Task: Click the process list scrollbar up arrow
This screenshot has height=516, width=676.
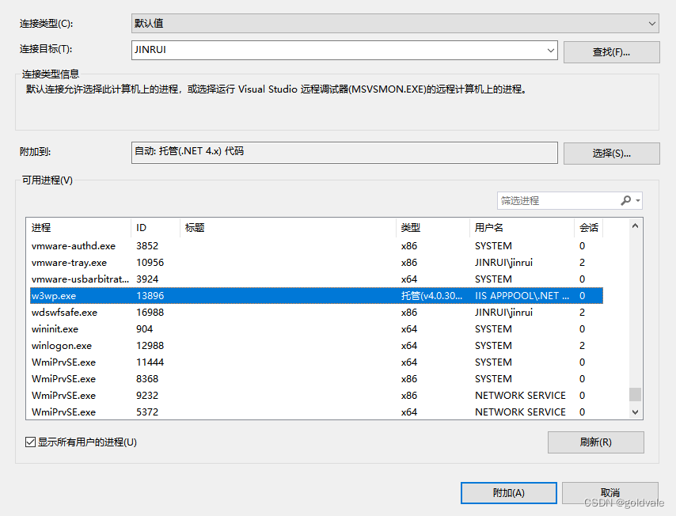Action: click(635, 228)
